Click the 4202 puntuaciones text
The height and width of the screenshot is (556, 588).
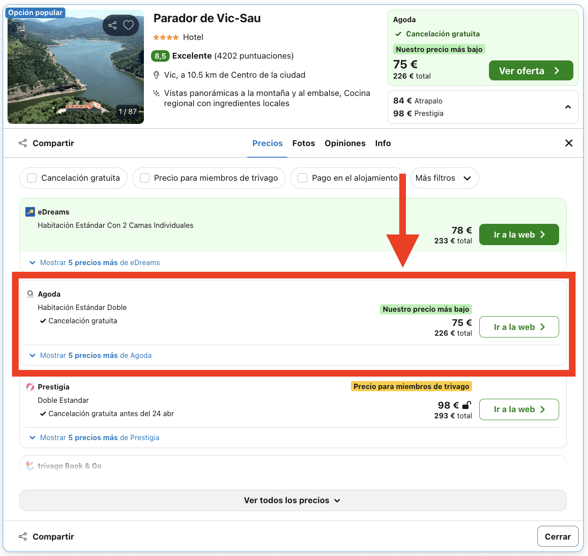click(254, 56)
